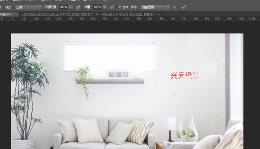Open the 模式 blend mode dropdown
This screenshot has height=149, width=260.
[28, 7]
